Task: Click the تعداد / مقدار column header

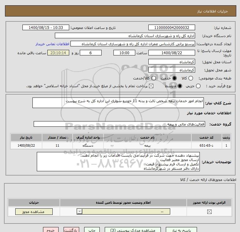Action: [x=57, y=137]
